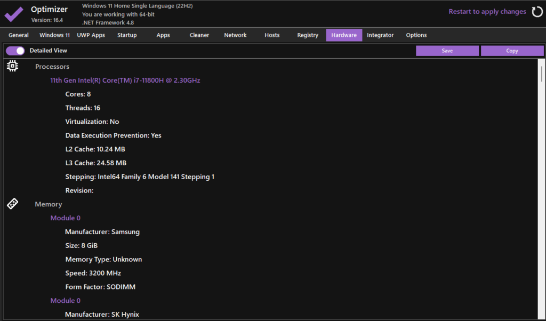Open the UWP Apps tab
The height and width of the screenshot is (321, 546).
91,35
